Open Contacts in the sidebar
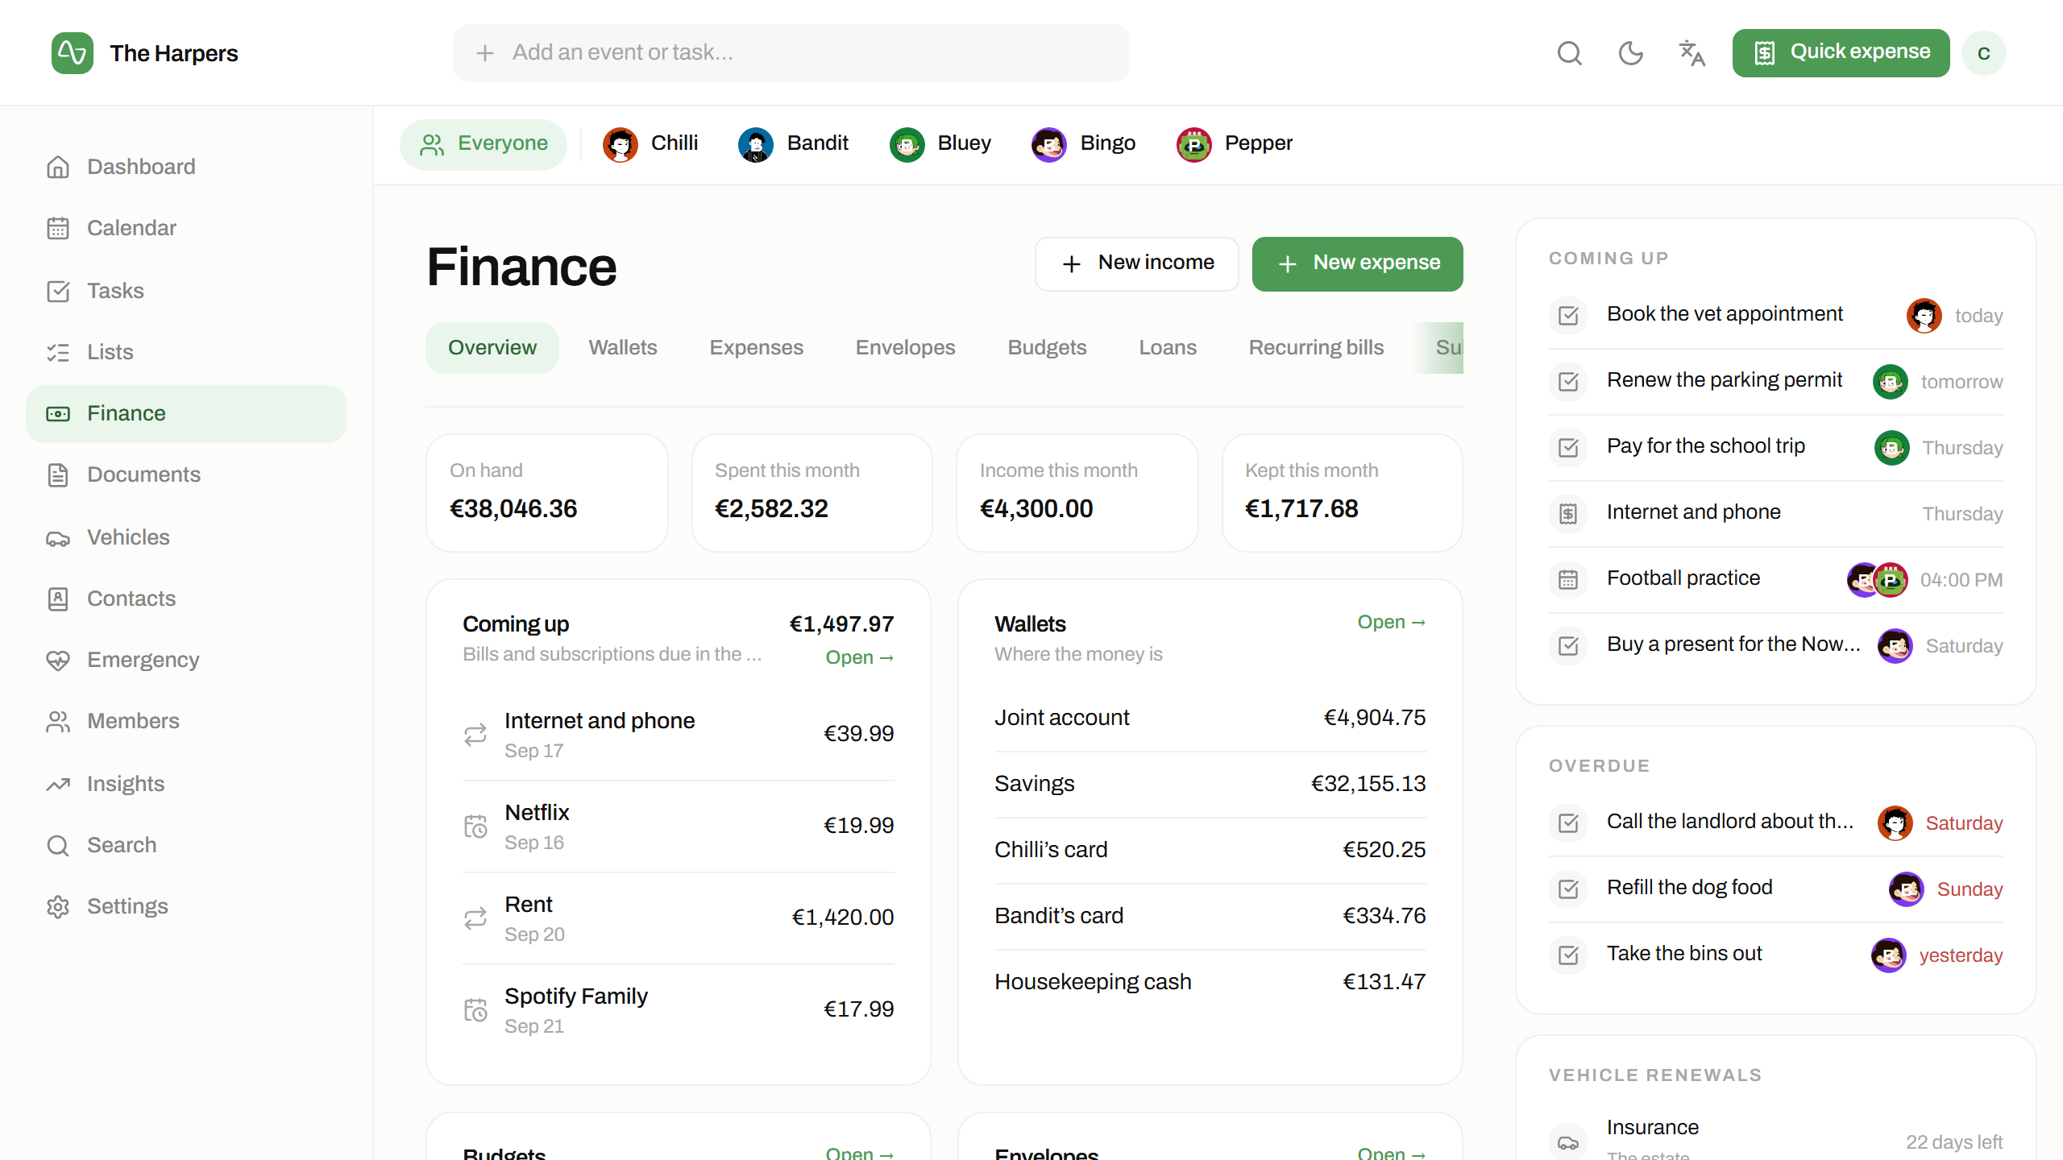 point(186,599)
